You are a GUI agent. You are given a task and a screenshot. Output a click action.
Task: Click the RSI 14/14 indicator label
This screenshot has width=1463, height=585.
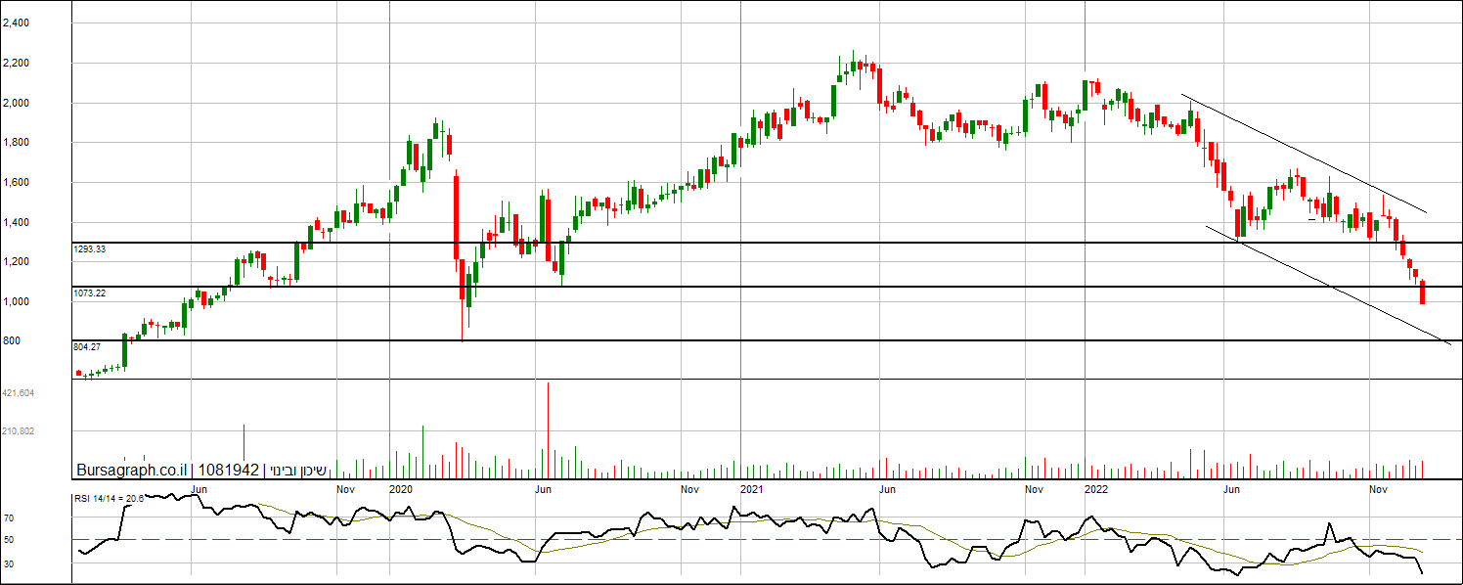coord(110,499)
